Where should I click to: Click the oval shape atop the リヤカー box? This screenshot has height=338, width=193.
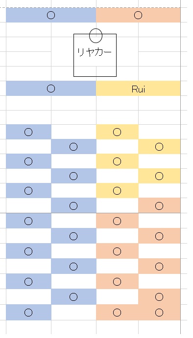(96, 36)
